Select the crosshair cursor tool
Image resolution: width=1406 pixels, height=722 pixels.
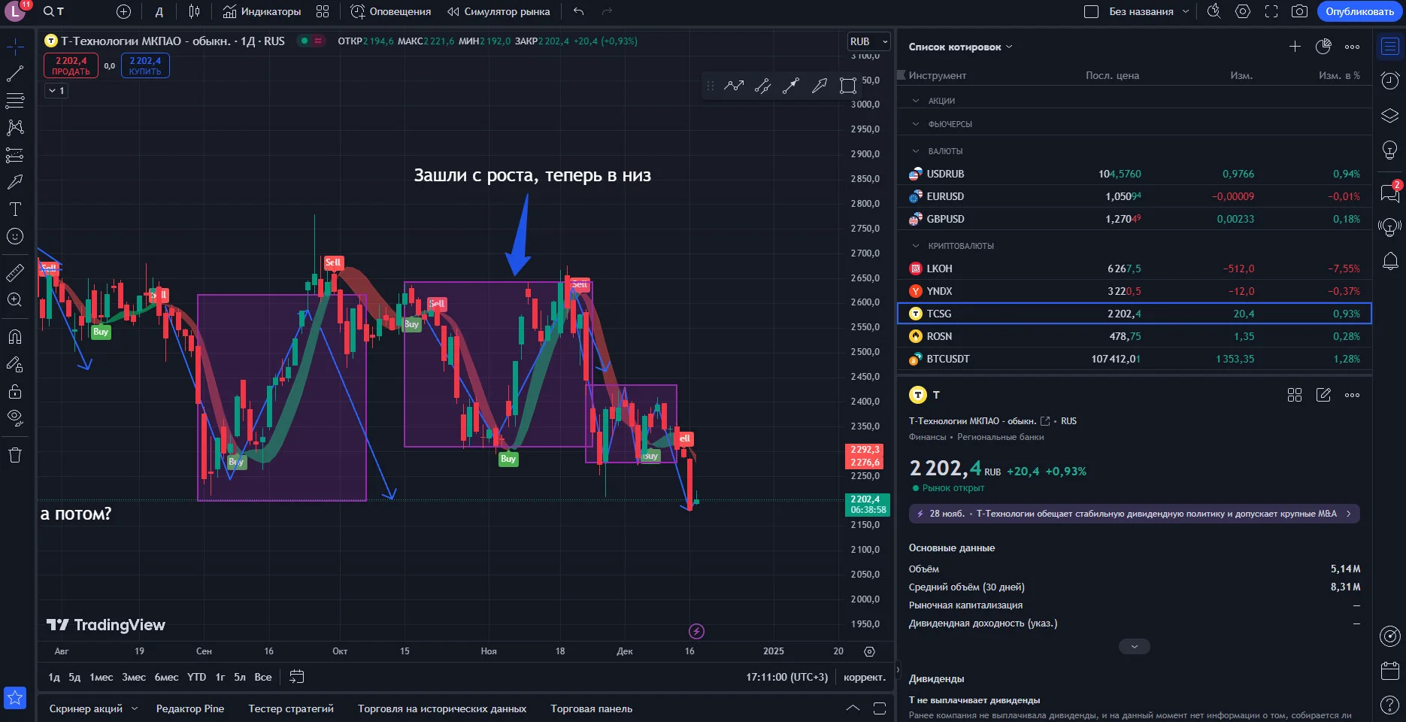pyautogui.click(x=15, y=47)
